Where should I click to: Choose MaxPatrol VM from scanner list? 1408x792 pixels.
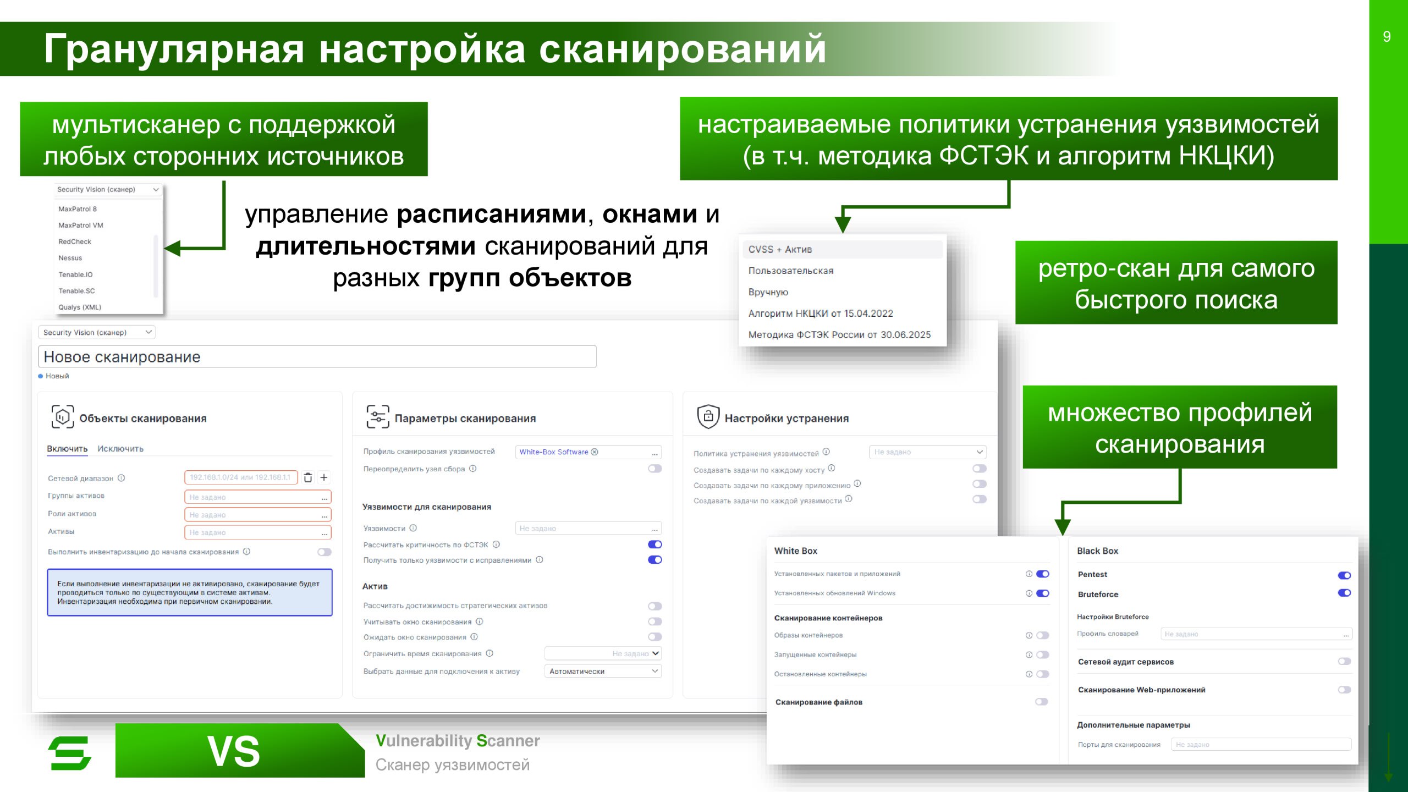pos(81,225)
